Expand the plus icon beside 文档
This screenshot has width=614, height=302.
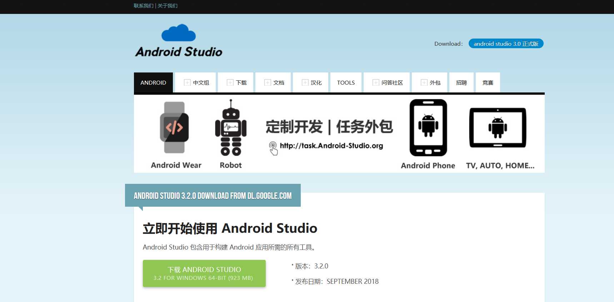coord(268,82)
